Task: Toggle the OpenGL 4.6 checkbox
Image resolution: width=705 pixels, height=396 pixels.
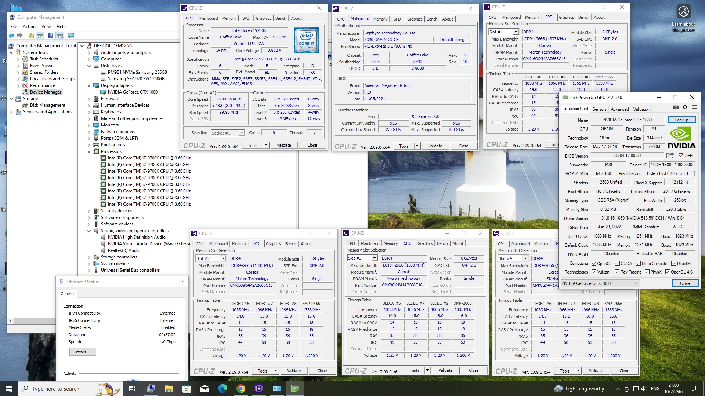Action: (667, 272)
